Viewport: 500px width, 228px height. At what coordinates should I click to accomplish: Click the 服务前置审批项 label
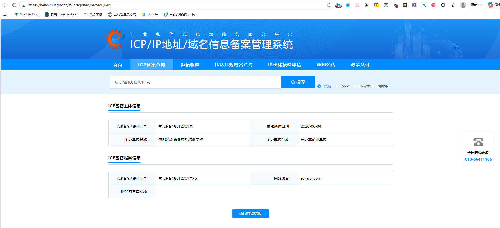coord(135,191)
